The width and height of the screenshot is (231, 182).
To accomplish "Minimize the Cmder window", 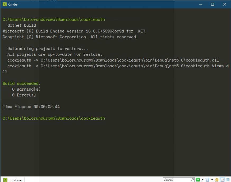I will (x=201, y=4).
